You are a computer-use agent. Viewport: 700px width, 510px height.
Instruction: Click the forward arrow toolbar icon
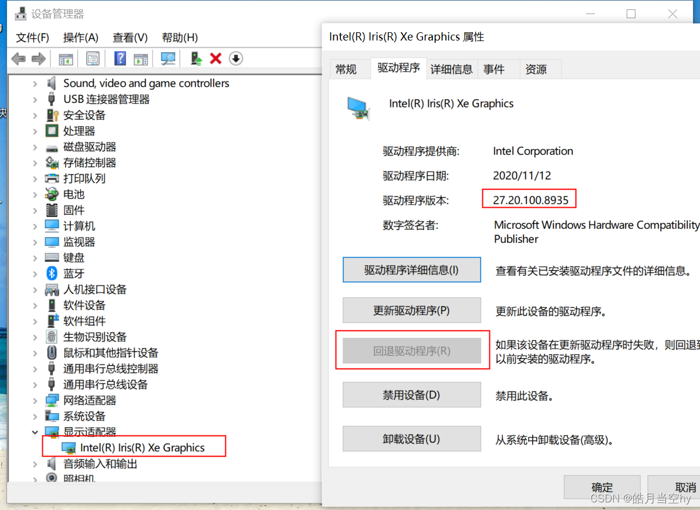click(39, 59)
